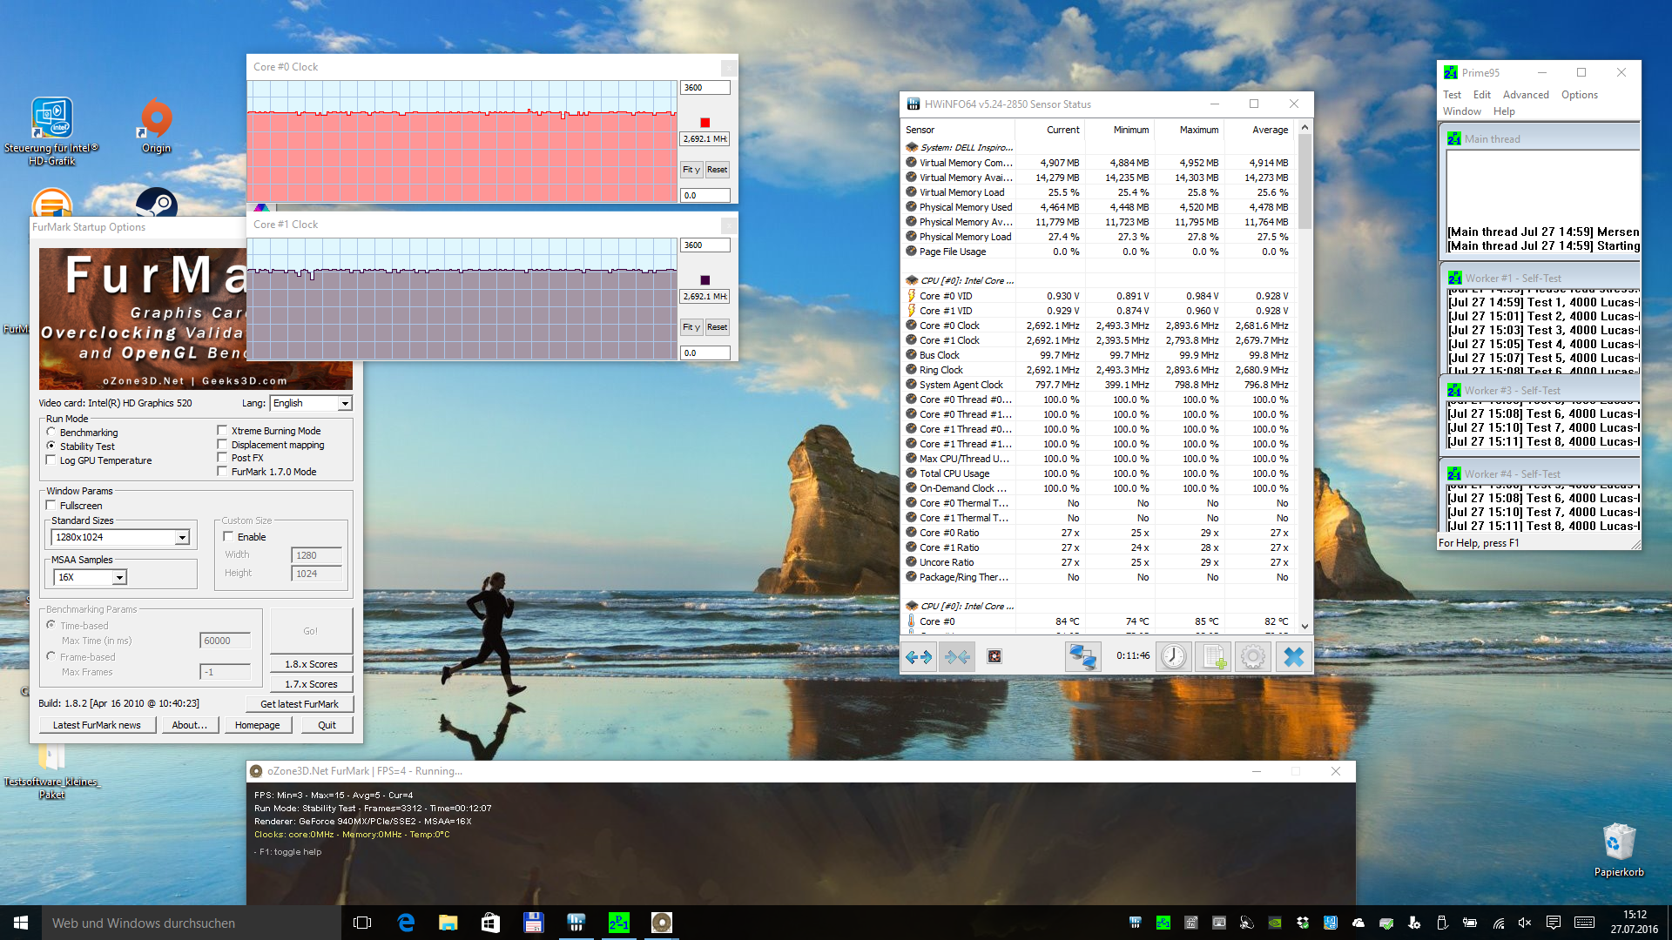This screenshot has height=940, width=1672.
Task: Click Prime95 Worker #1 Self-Test window title
Action: click(x=1513, y=279)
